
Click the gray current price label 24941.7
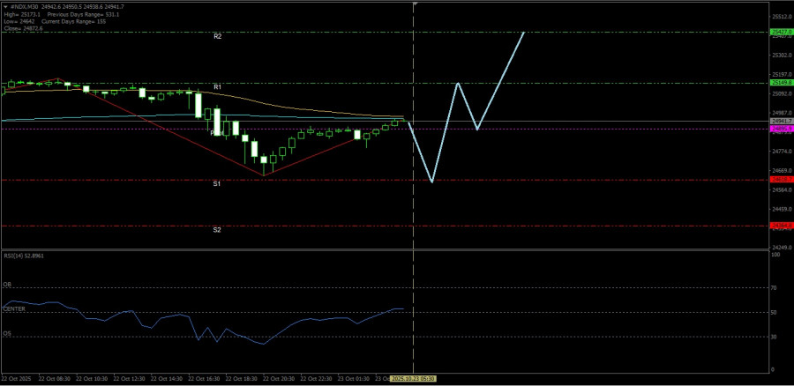point(782,122)
